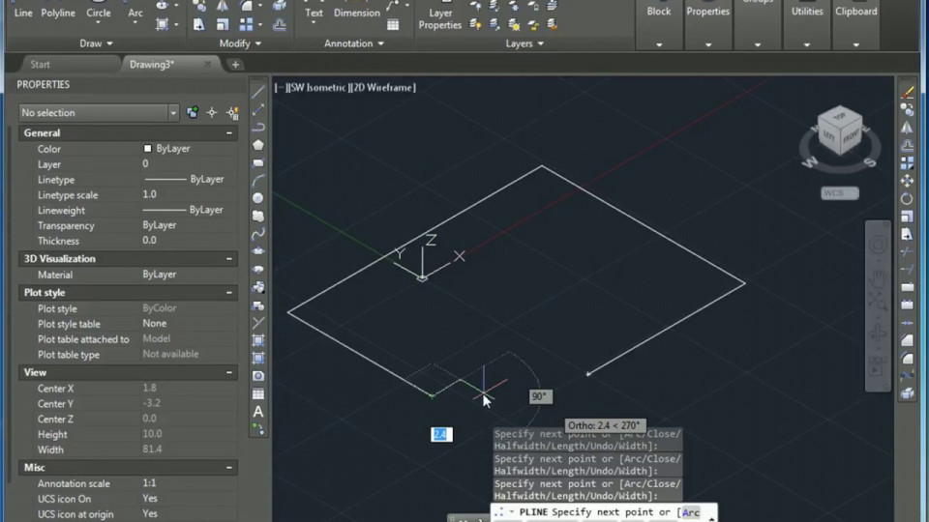929x522 pixels.
Task: Open the WCS coordinate system dropdown
Action: coord(840,193)
